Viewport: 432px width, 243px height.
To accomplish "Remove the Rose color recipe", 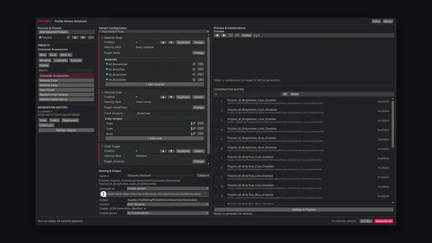I will tap(201, 134).
